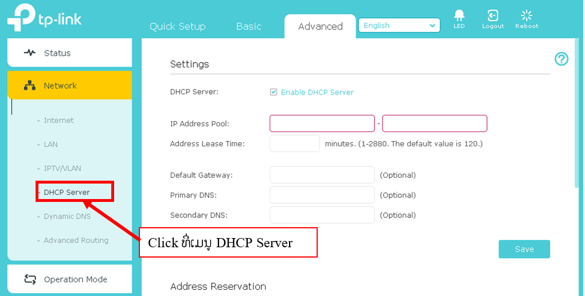
Task: Toggle the Enable DHCP Server checkbox
Action: [x=274, y=92]
